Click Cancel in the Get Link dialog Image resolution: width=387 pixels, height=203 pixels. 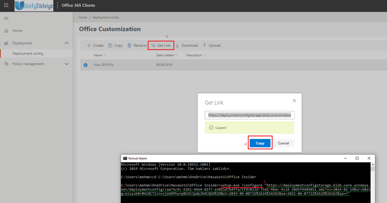point(283,143)
